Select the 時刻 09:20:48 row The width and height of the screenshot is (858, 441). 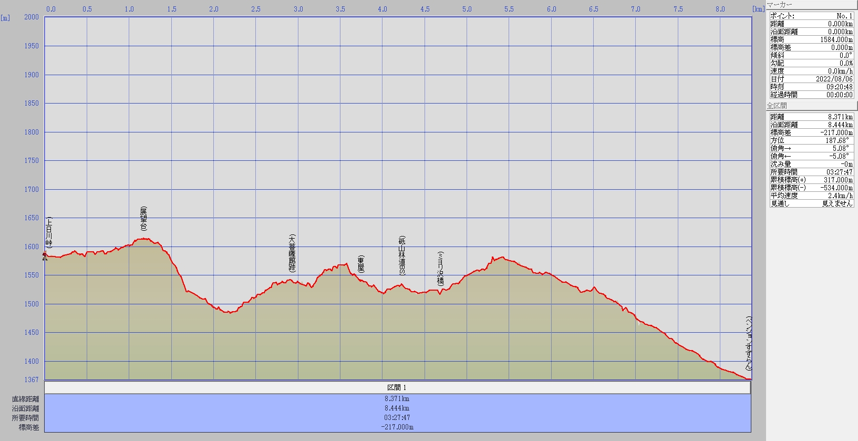[x=811, y=87]
